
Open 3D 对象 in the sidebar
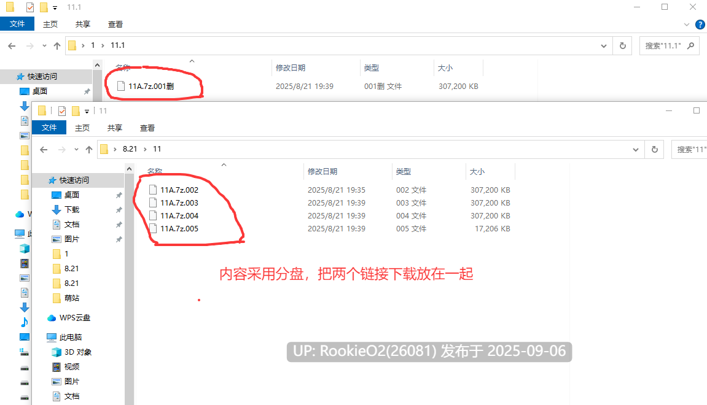point(77,352)
